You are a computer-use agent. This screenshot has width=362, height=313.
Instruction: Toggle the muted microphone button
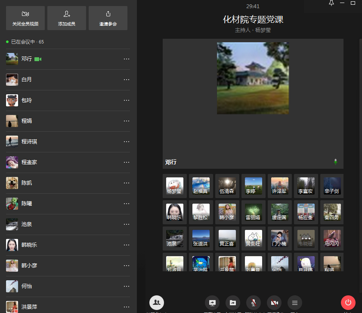pyautogui.click(x=254, y=303)
